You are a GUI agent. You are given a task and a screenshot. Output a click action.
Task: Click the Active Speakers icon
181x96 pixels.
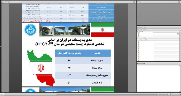[x=138, y=30]
